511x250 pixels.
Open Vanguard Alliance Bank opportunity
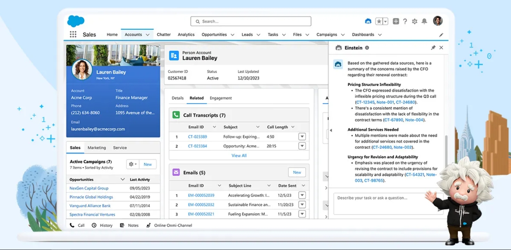[90, 206]
